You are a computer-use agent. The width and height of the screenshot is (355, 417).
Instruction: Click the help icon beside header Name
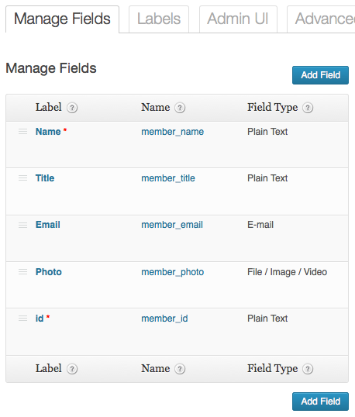tap(180, 108)
